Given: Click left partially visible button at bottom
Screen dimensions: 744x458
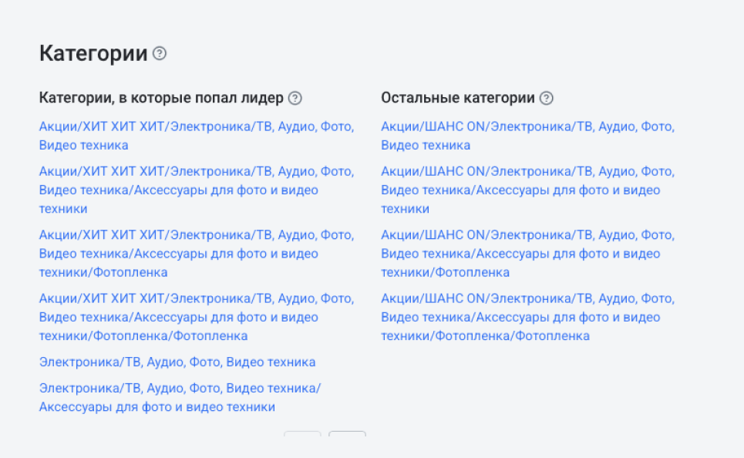Looking at the screenshot, I should coord(303,434).
